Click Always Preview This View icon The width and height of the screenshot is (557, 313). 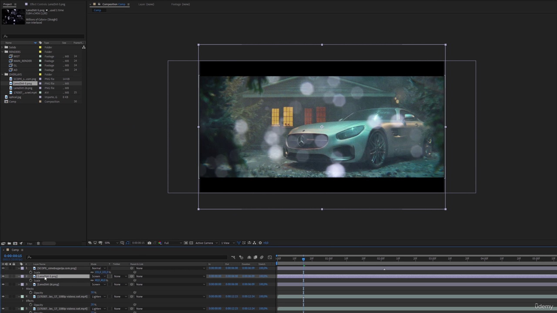[x=90, y=243]
